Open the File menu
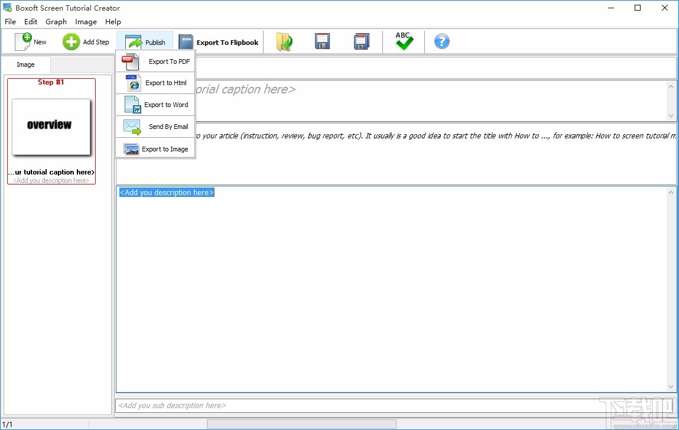The height and width of the screenshot is (430, 679). (x=10, y=21)
